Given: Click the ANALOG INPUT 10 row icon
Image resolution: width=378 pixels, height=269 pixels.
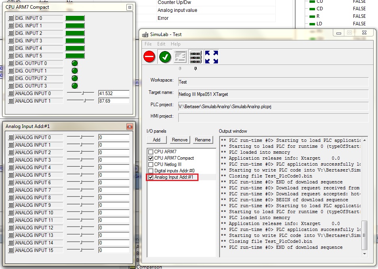Looking at the screenshot, I should 11,213.
